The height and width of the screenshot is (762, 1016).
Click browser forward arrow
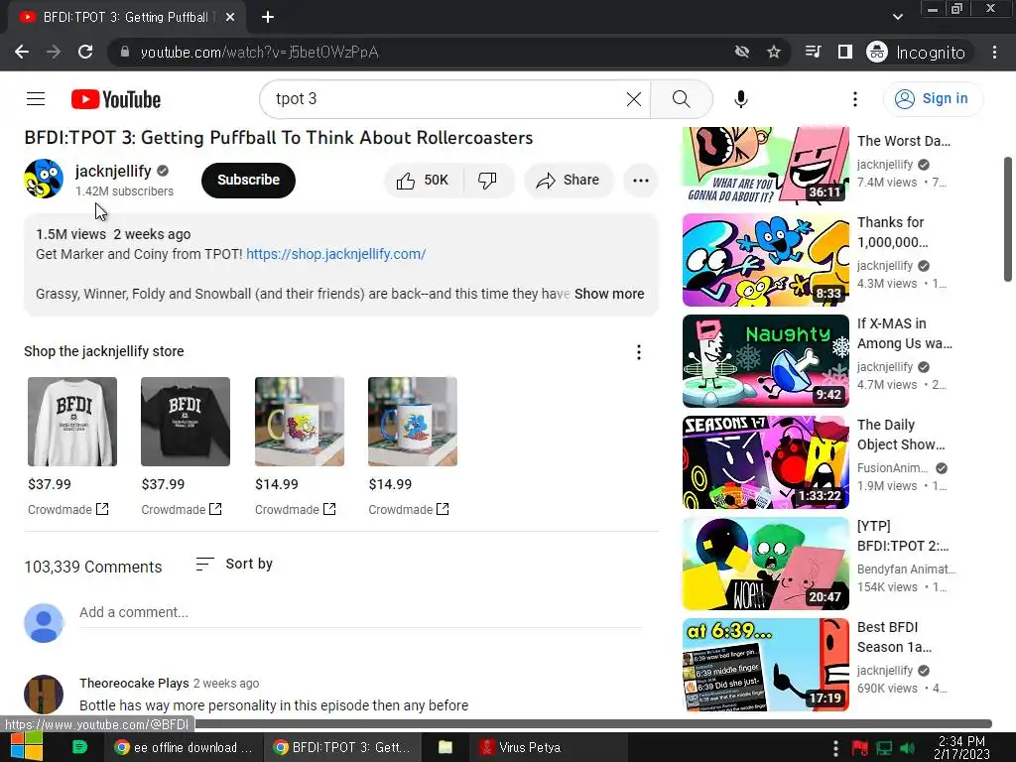click(x=54, y=52)
